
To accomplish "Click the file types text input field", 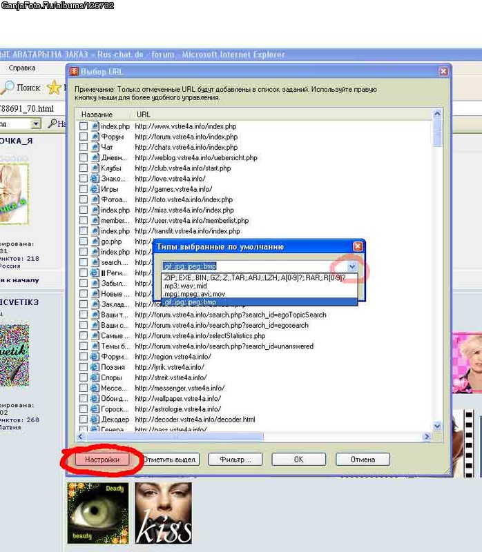I will (254, 266).
